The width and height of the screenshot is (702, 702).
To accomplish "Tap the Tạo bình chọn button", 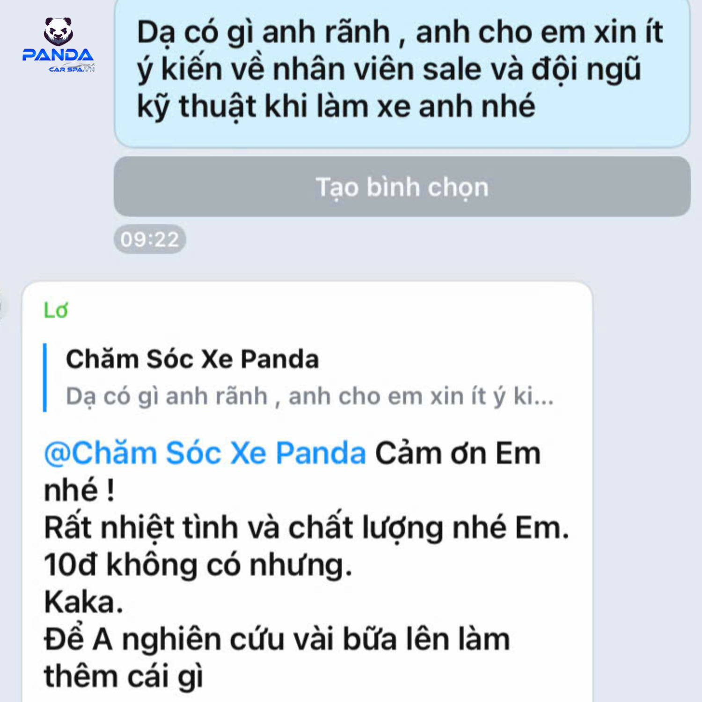I will [x=402, y=187].
